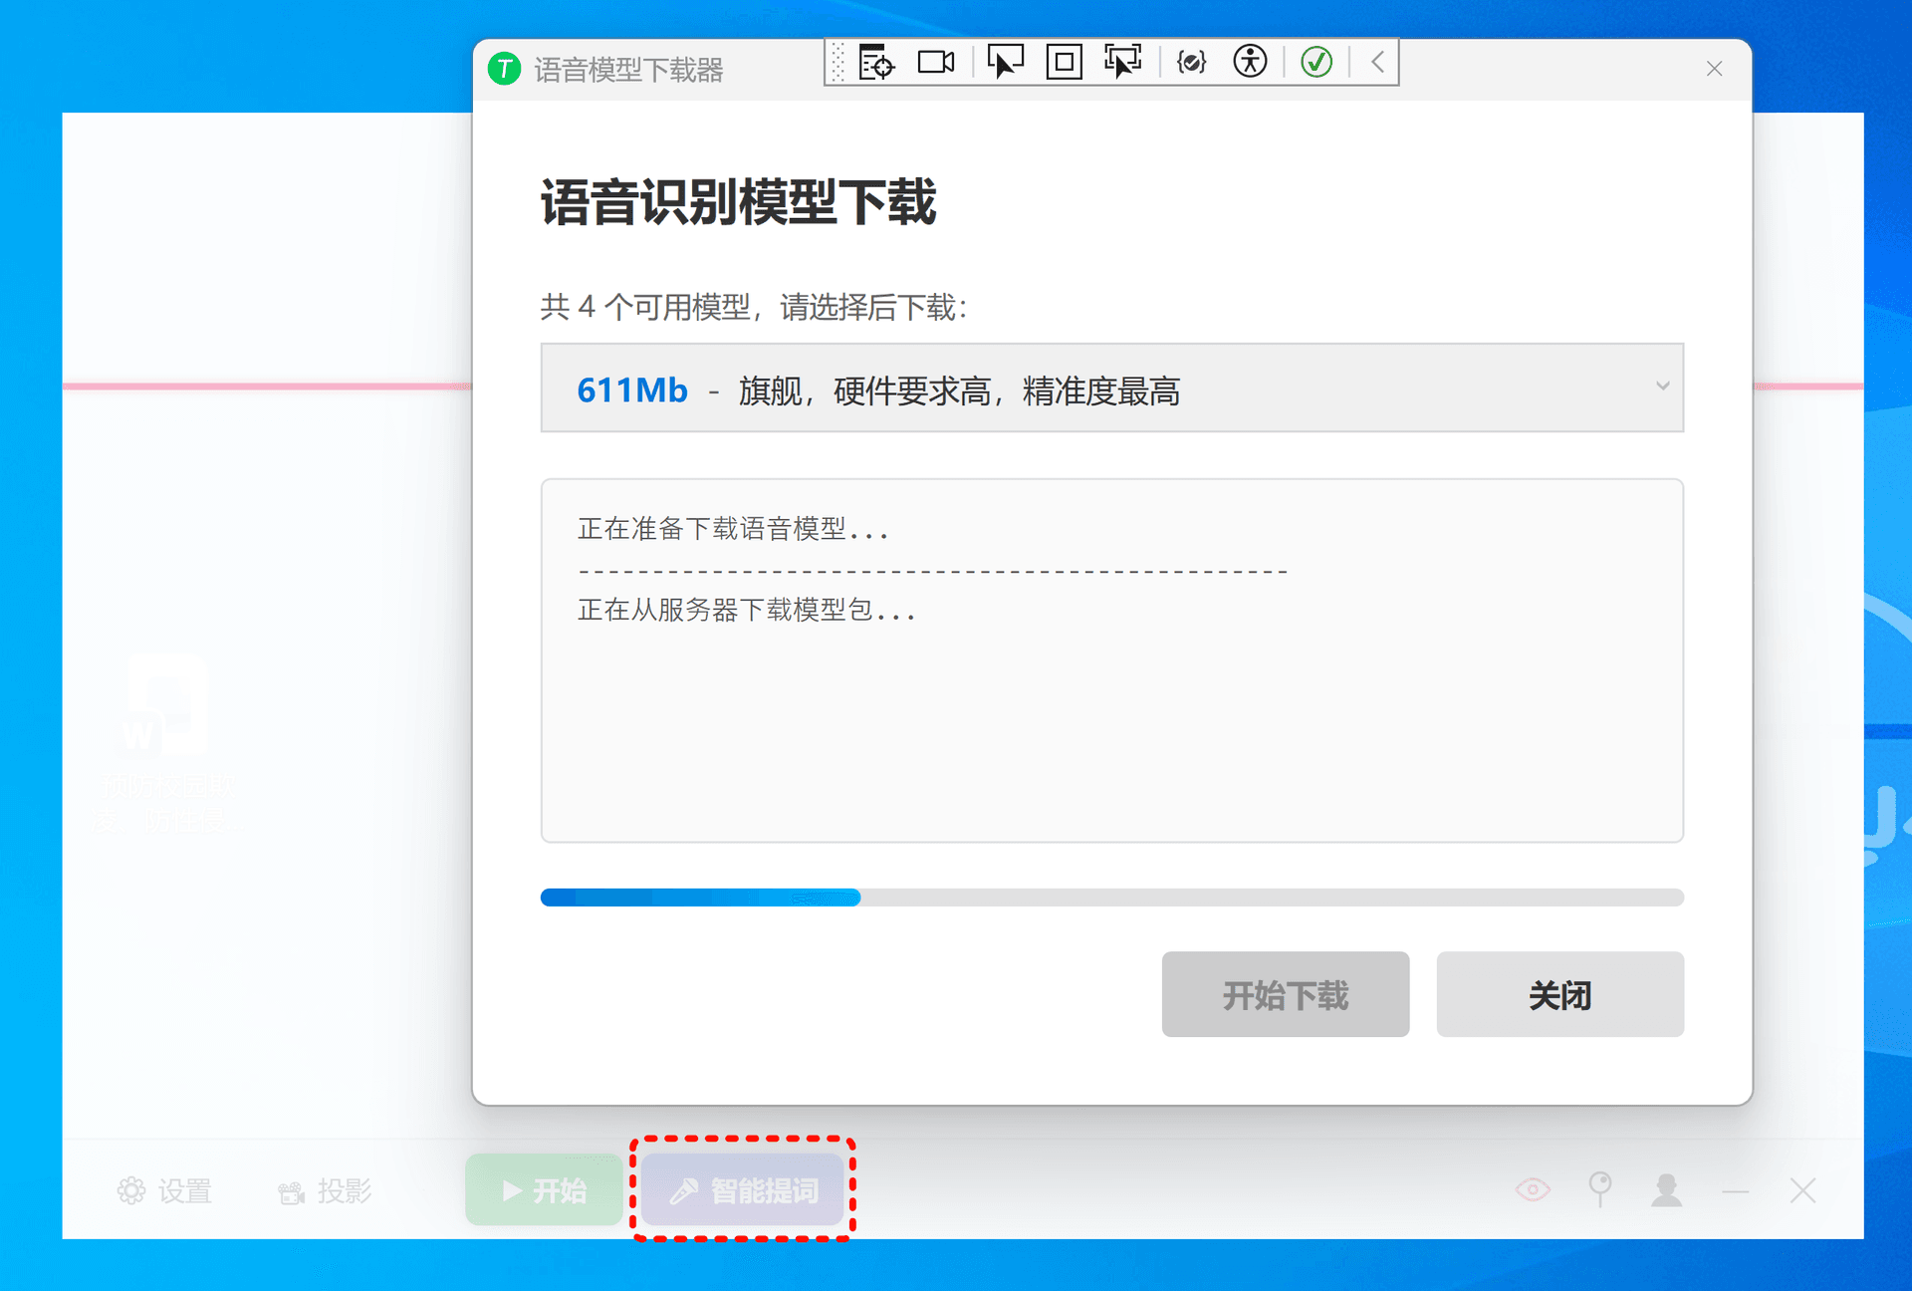Open 设置 gear settings
Image resolution: width=1912 pixels, height=1291 pixels.
click(164, 1191)
